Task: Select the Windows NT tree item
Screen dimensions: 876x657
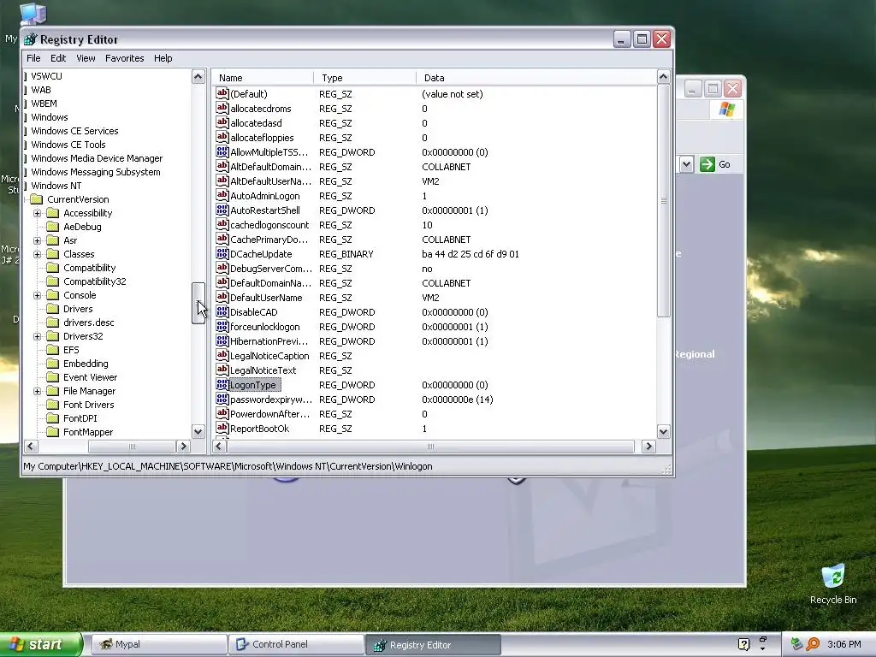Action: [x=56, y=186]
